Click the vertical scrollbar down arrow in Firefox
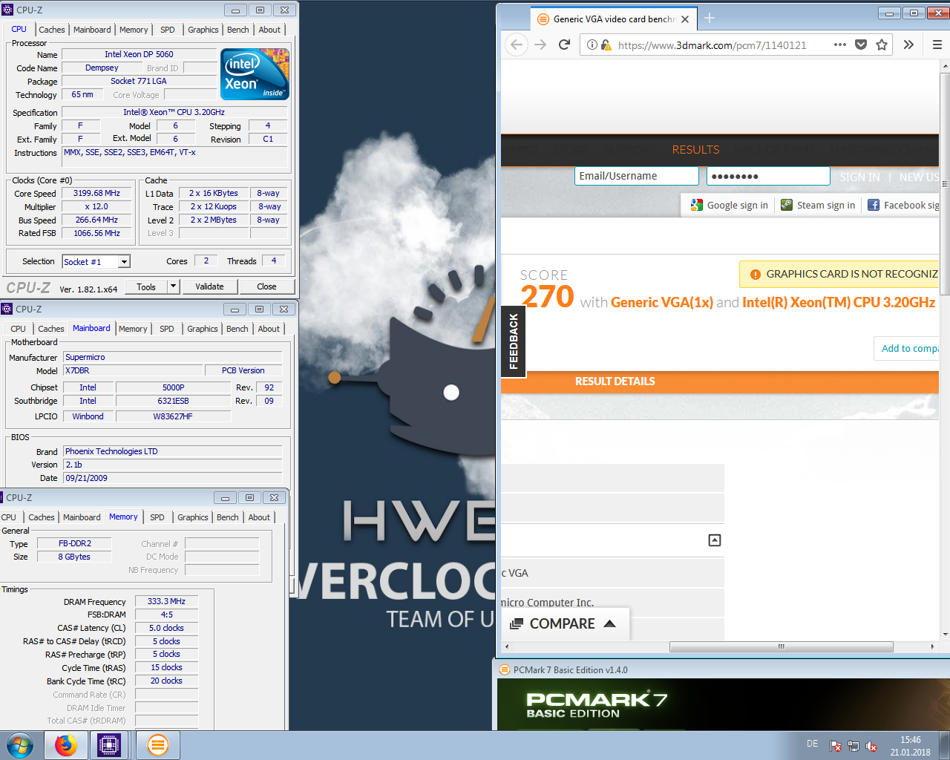The width and height of the screenshot is (950, 760). point(945,634)
